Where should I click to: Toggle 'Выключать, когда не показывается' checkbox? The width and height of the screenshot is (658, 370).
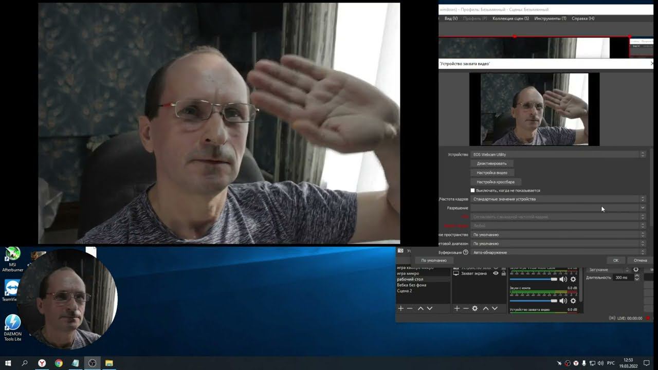[473, 191]
